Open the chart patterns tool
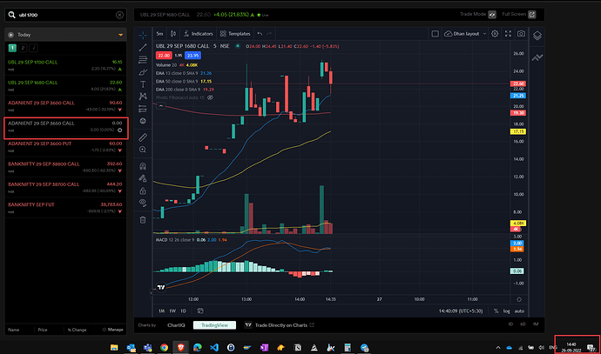Image resolution: width=601 pixels, height=354 pixels. click(x=143, y=96)
